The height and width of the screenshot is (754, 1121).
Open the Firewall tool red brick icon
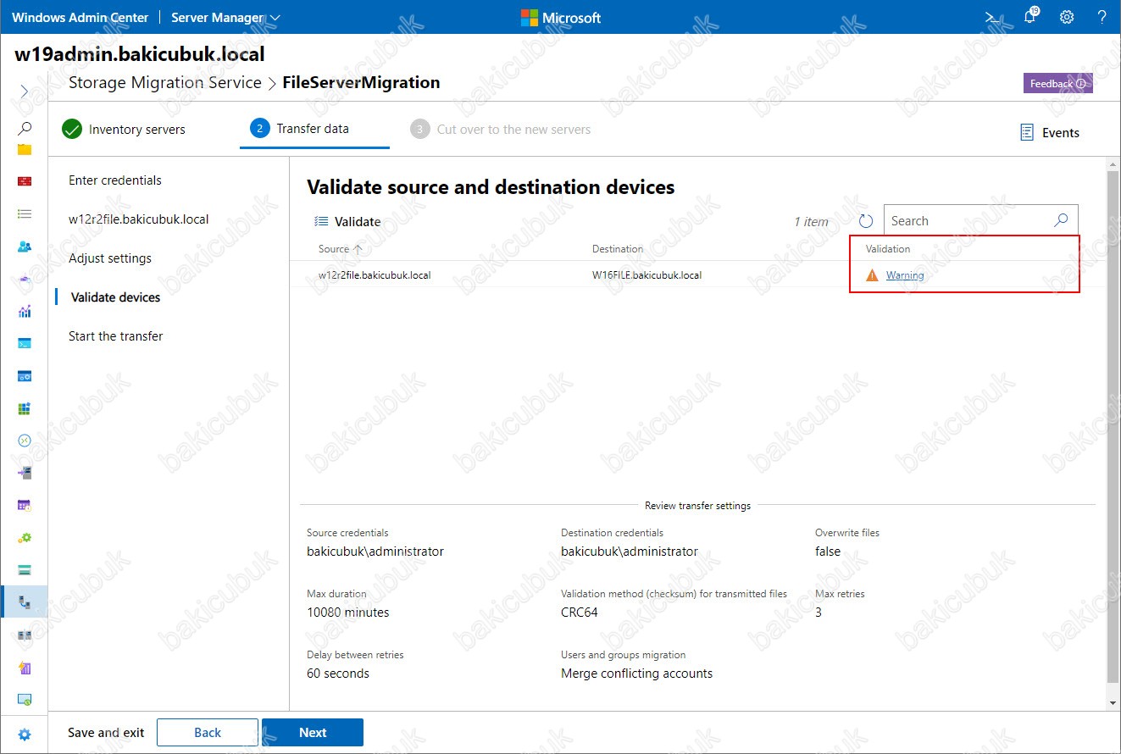(x=25, y=181)
